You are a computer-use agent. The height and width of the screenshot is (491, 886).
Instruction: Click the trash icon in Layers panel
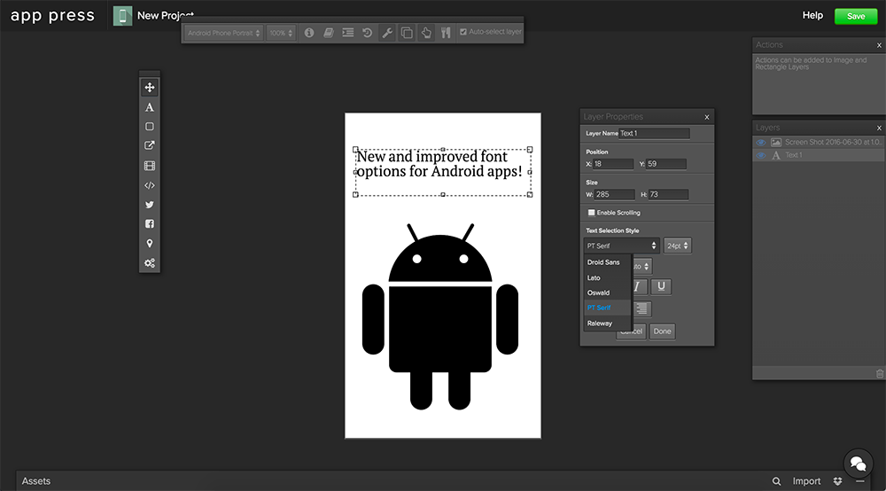pos(880,373)
